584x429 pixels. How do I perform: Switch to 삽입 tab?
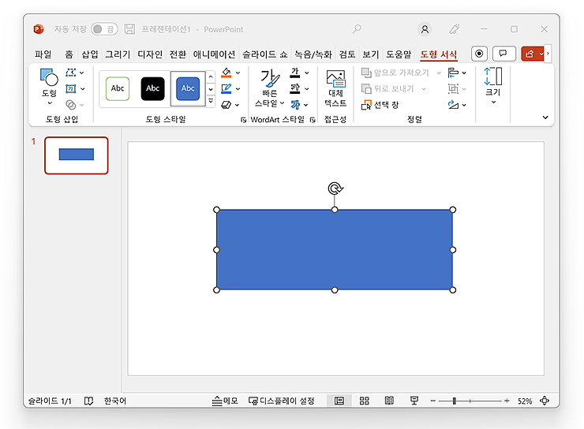(90, 54)
